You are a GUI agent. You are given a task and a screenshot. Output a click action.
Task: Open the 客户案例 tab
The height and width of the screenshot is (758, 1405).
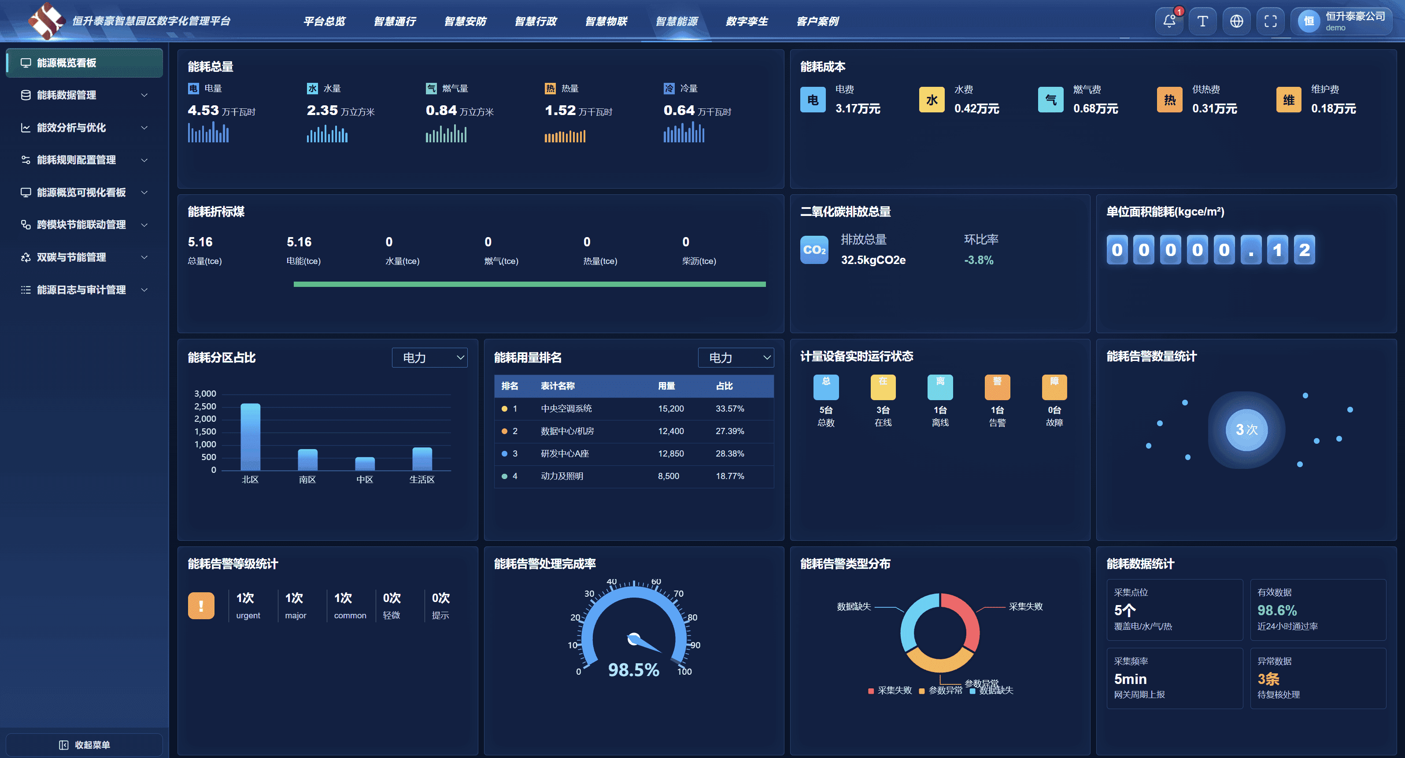[x=817, y=21]
